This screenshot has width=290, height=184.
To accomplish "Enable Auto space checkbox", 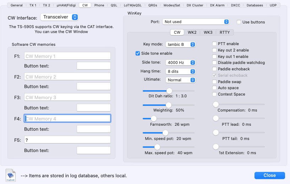I will click(214, 88).
